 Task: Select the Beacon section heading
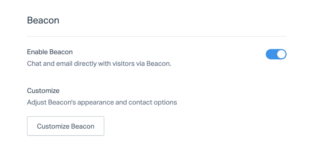[43, 20]
